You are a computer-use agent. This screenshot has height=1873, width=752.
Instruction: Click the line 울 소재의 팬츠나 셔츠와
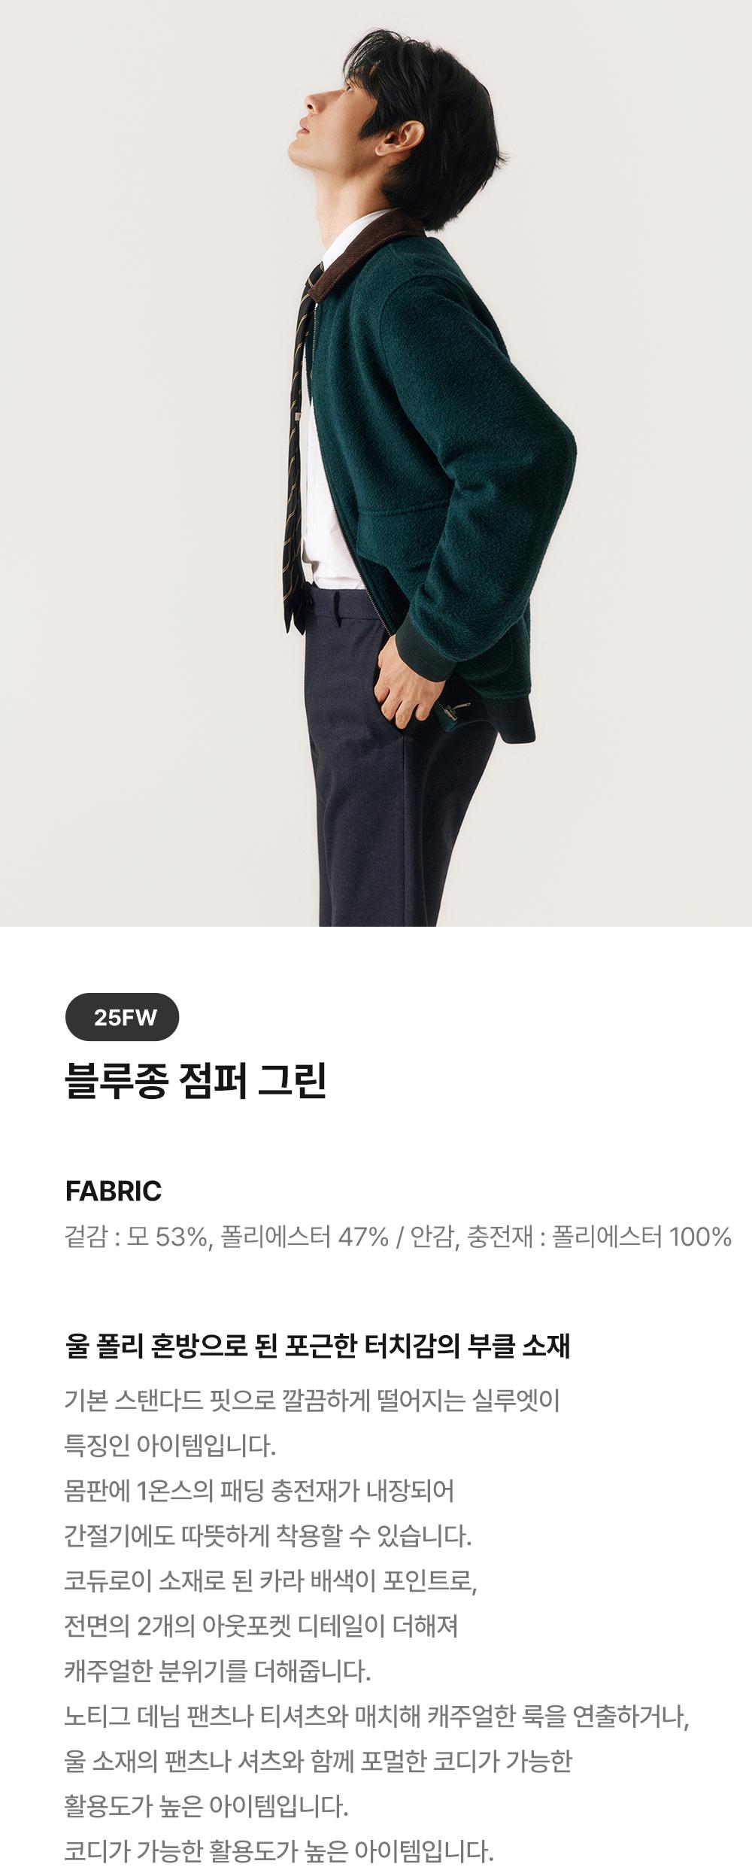point(319,1761)
